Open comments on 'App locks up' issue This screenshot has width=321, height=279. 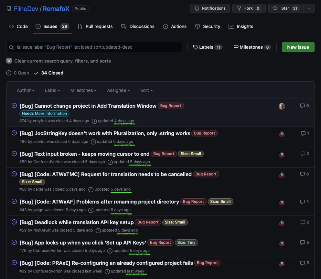pyautogui.click(x=305, y=243)
